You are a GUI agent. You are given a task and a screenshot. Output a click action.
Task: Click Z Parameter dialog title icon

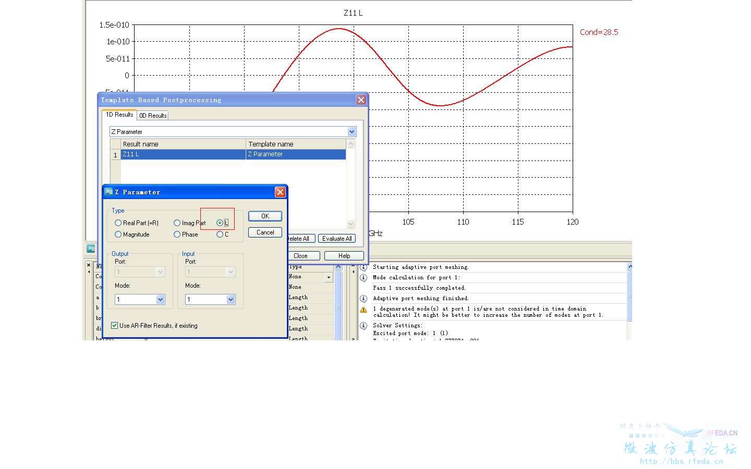click(x=109, y=192)
